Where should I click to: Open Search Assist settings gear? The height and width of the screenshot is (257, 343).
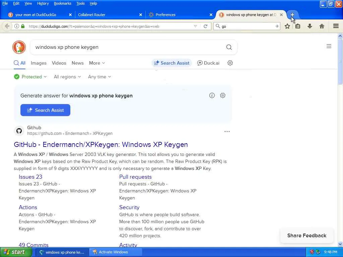tap(223, 95)
